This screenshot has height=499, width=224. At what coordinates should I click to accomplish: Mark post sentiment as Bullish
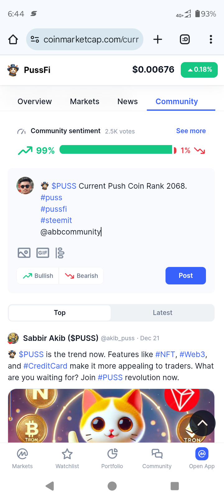point(38,276)
